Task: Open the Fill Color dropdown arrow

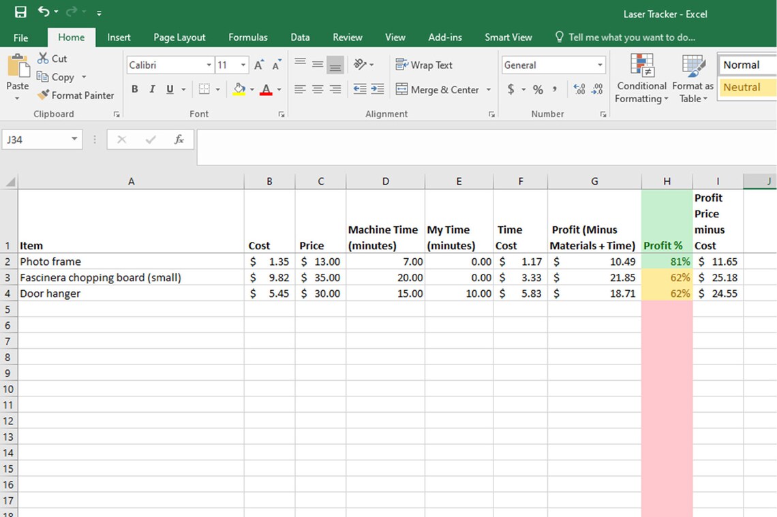Action: [x=250, y=89]
